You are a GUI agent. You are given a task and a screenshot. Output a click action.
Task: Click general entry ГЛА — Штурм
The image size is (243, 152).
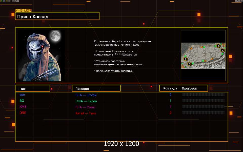(x=86, y=95)
